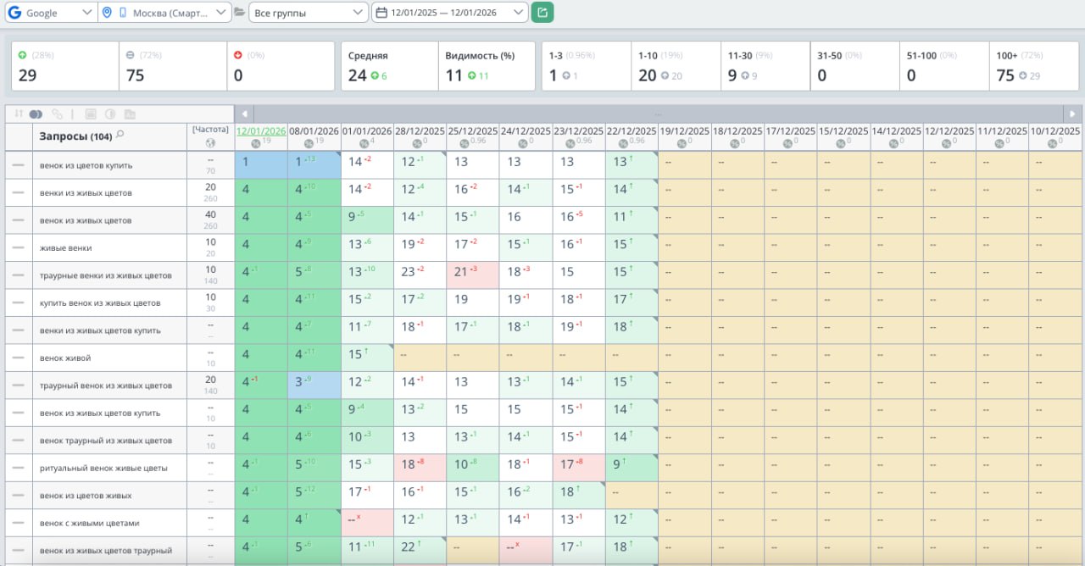This screenshot has width=1085, height=566.
Task: Click the green export button
Action: pos(542,13)
